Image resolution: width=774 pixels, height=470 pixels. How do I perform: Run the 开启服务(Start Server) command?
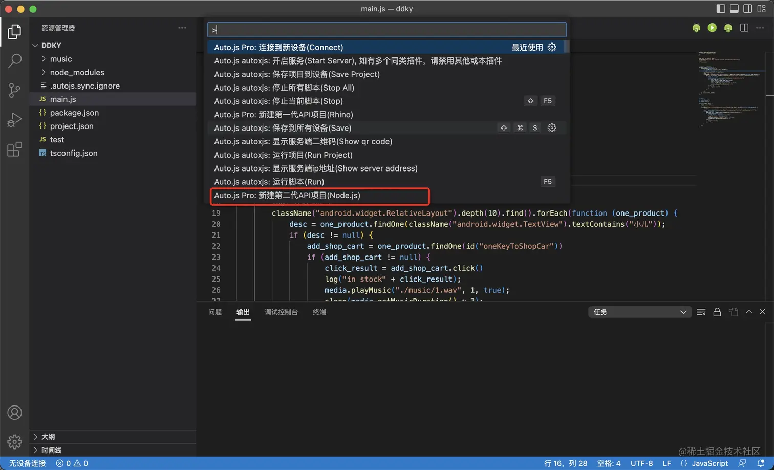pos(386,61)
